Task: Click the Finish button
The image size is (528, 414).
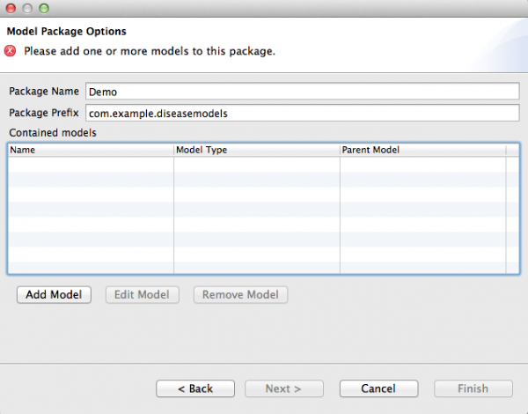Action: (473, 388)
